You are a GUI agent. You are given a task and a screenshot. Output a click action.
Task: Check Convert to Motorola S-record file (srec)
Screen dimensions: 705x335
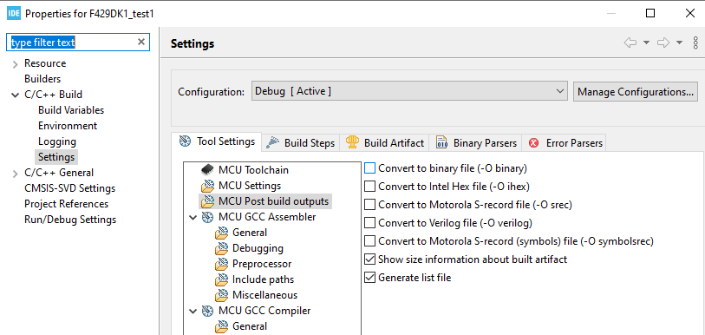[369, 205]
